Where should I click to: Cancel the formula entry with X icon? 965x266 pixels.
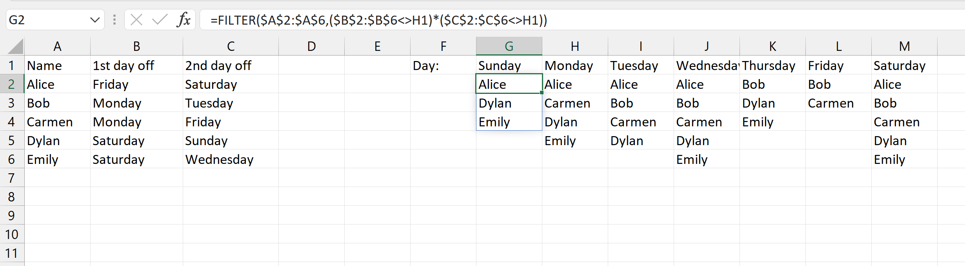(136, 20)
